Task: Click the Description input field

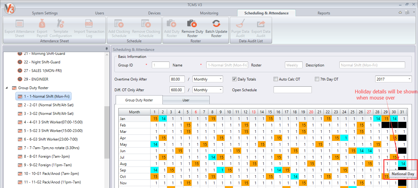Action: click(372, 65)
